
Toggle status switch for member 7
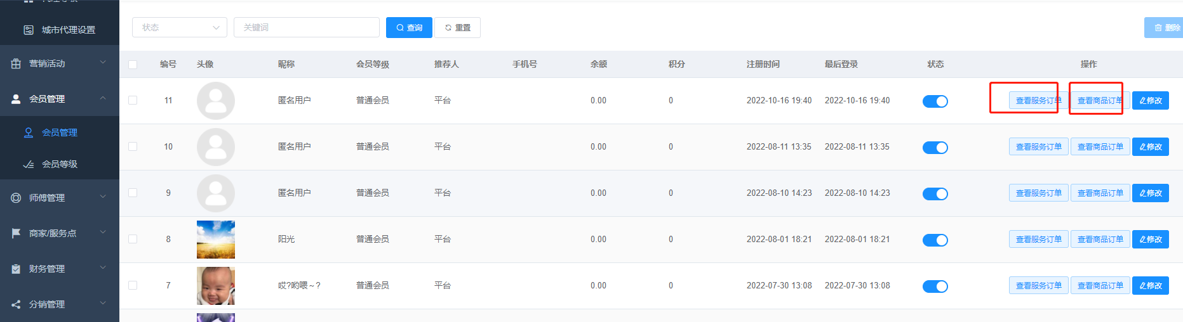[x=935, y=287]
